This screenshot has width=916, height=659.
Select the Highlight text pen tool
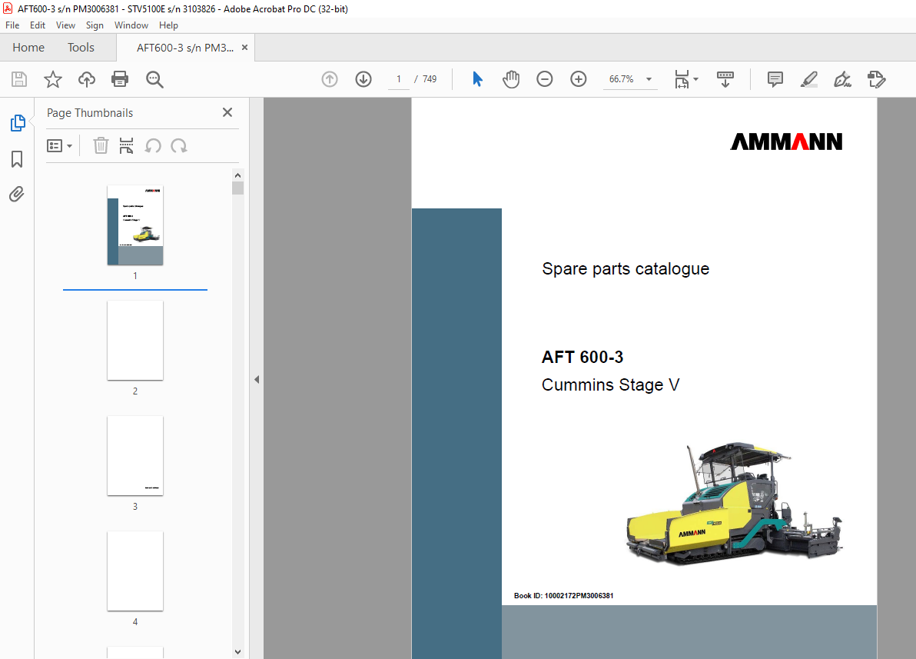pyautogui.click(x=808, y=79)
